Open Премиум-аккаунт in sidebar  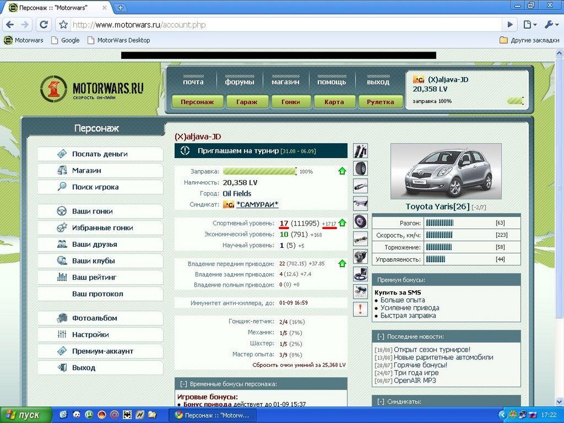click(100, 351)
